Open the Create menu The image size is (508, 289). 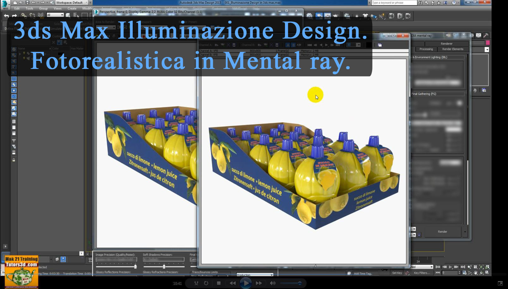72,9
